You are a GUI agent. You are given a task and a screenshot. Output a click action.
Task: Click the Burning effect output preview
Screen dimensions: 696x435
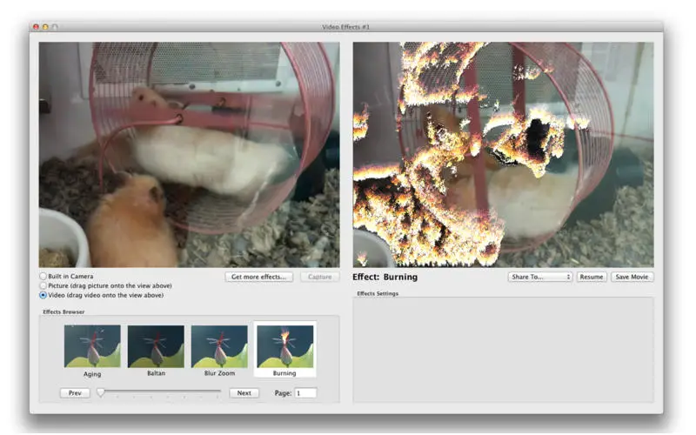pyautogui.click(x=503, y=155)
